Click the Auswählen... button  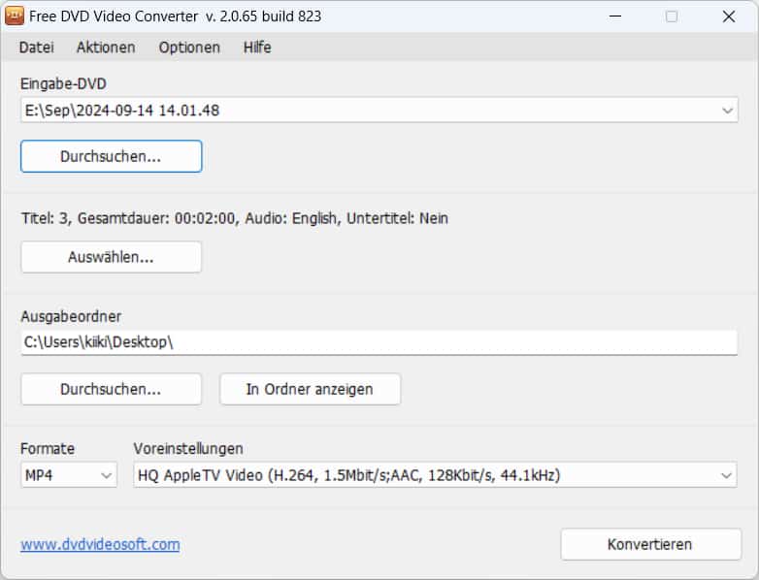coord(111,257)
